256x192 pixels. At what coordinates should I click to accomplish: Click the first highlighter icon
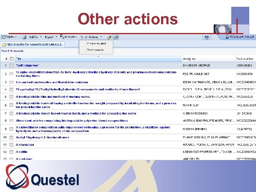point(110,37)
